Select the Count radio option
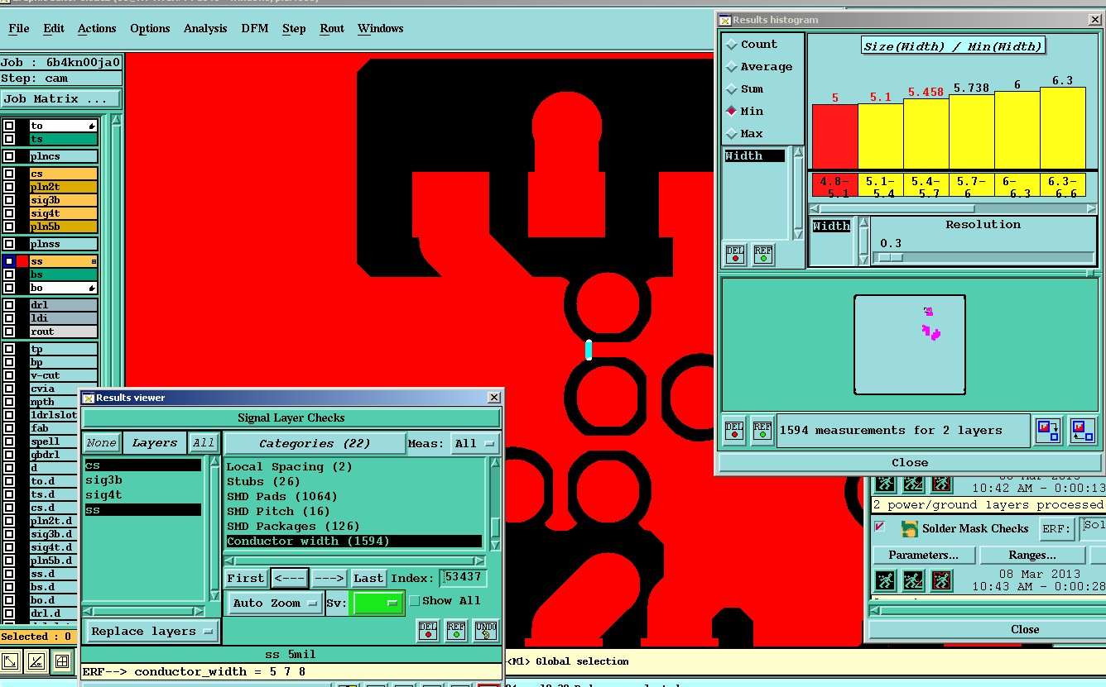The height and width of the screenshot is (687, 1106). coord(732,45)
